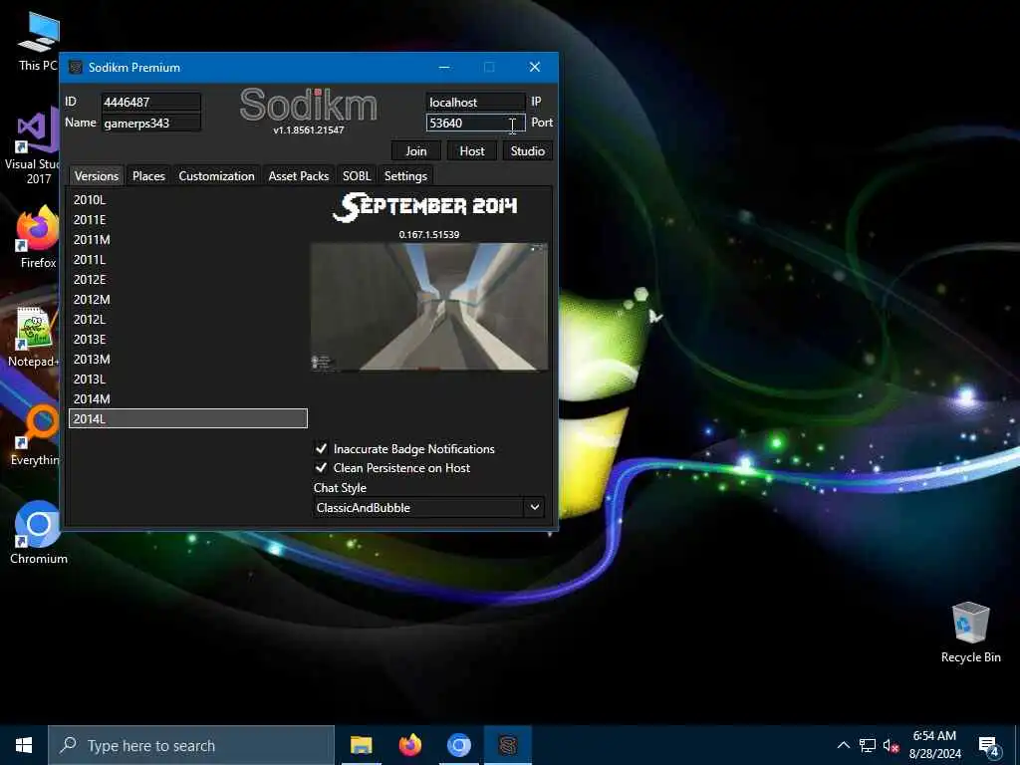Click the Host button

[471, 151]
